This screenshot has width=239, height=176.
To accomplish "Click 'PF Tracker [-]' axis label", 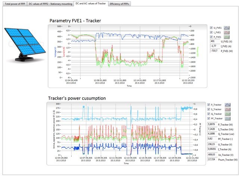I will (x=200, y=129).
